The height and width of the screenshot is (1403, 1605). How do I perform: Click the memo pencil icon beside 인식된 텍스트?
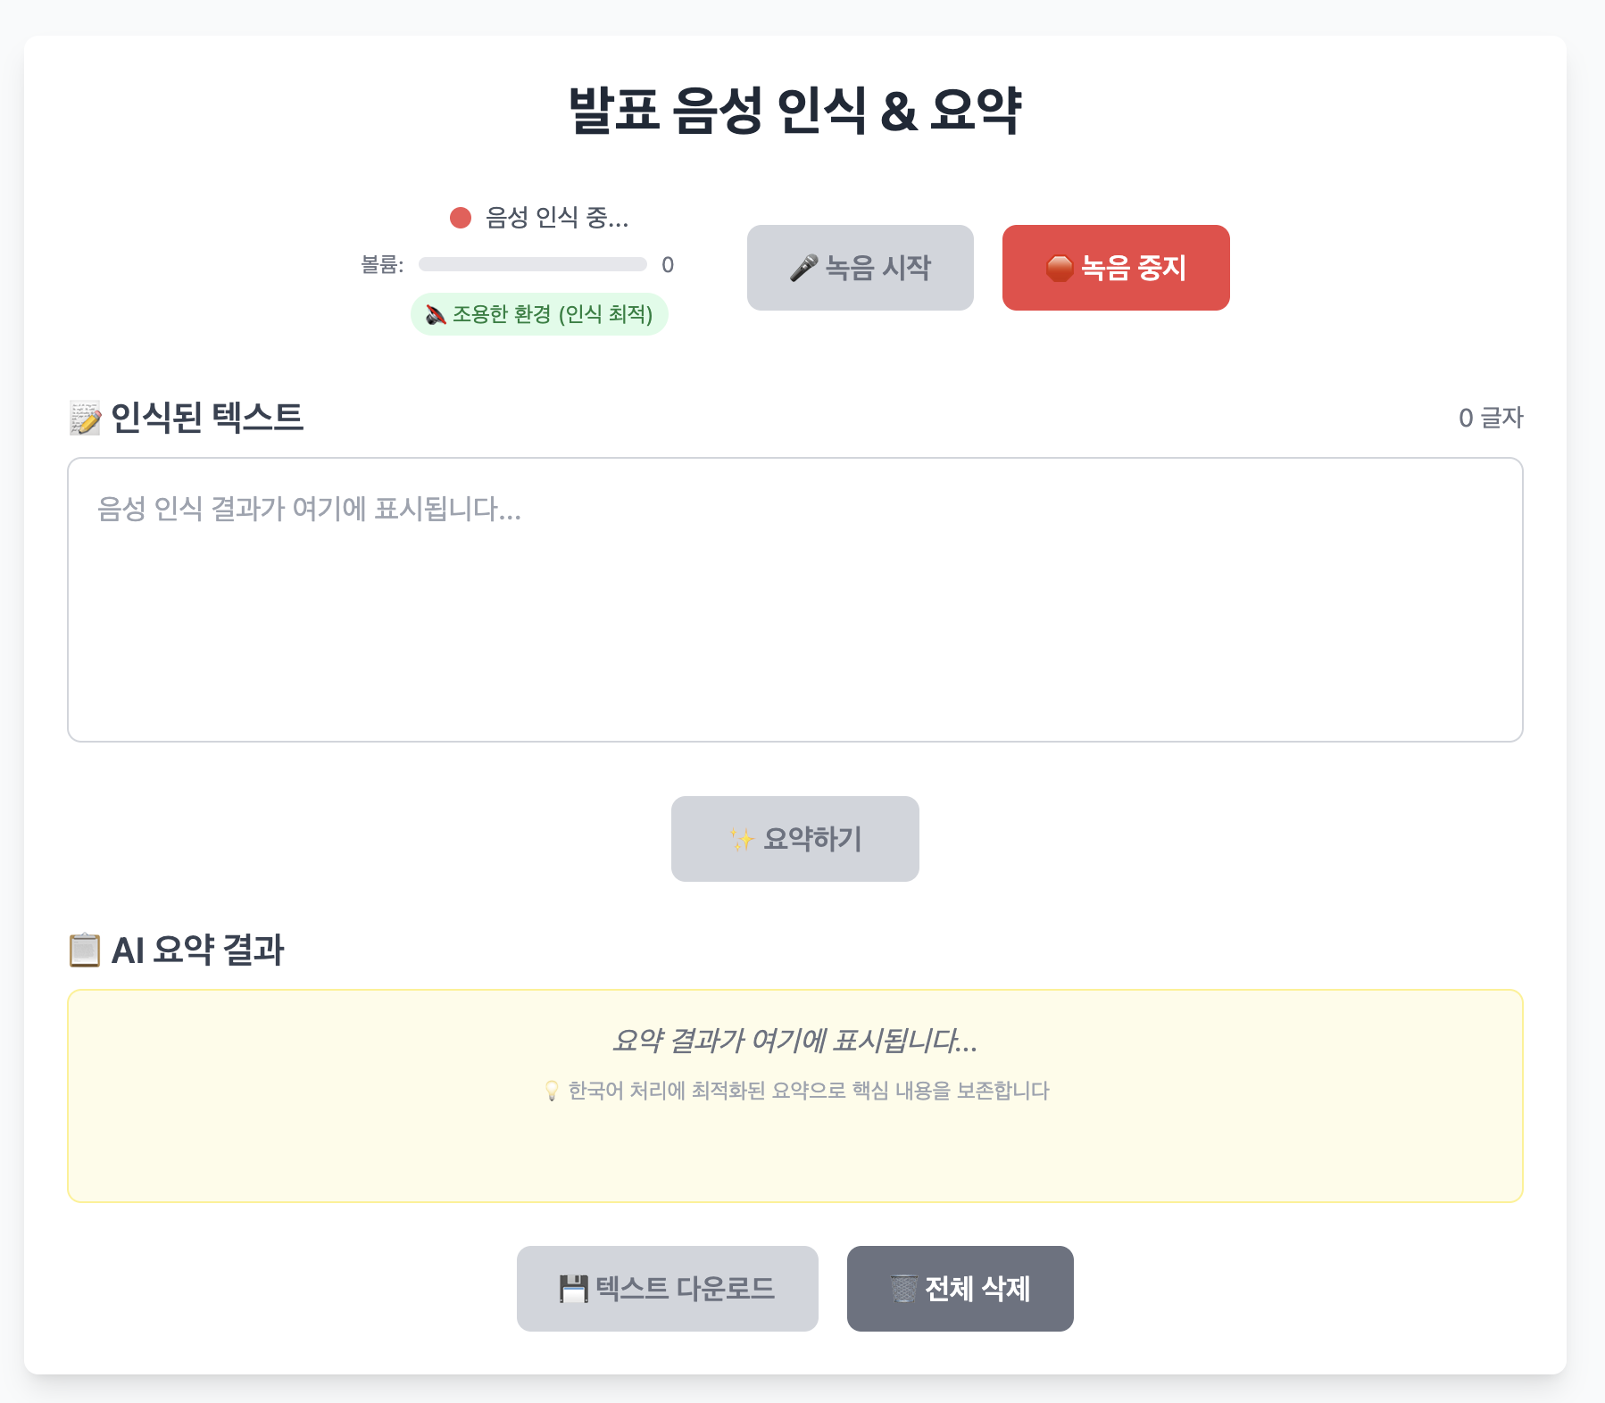[86, 418]
